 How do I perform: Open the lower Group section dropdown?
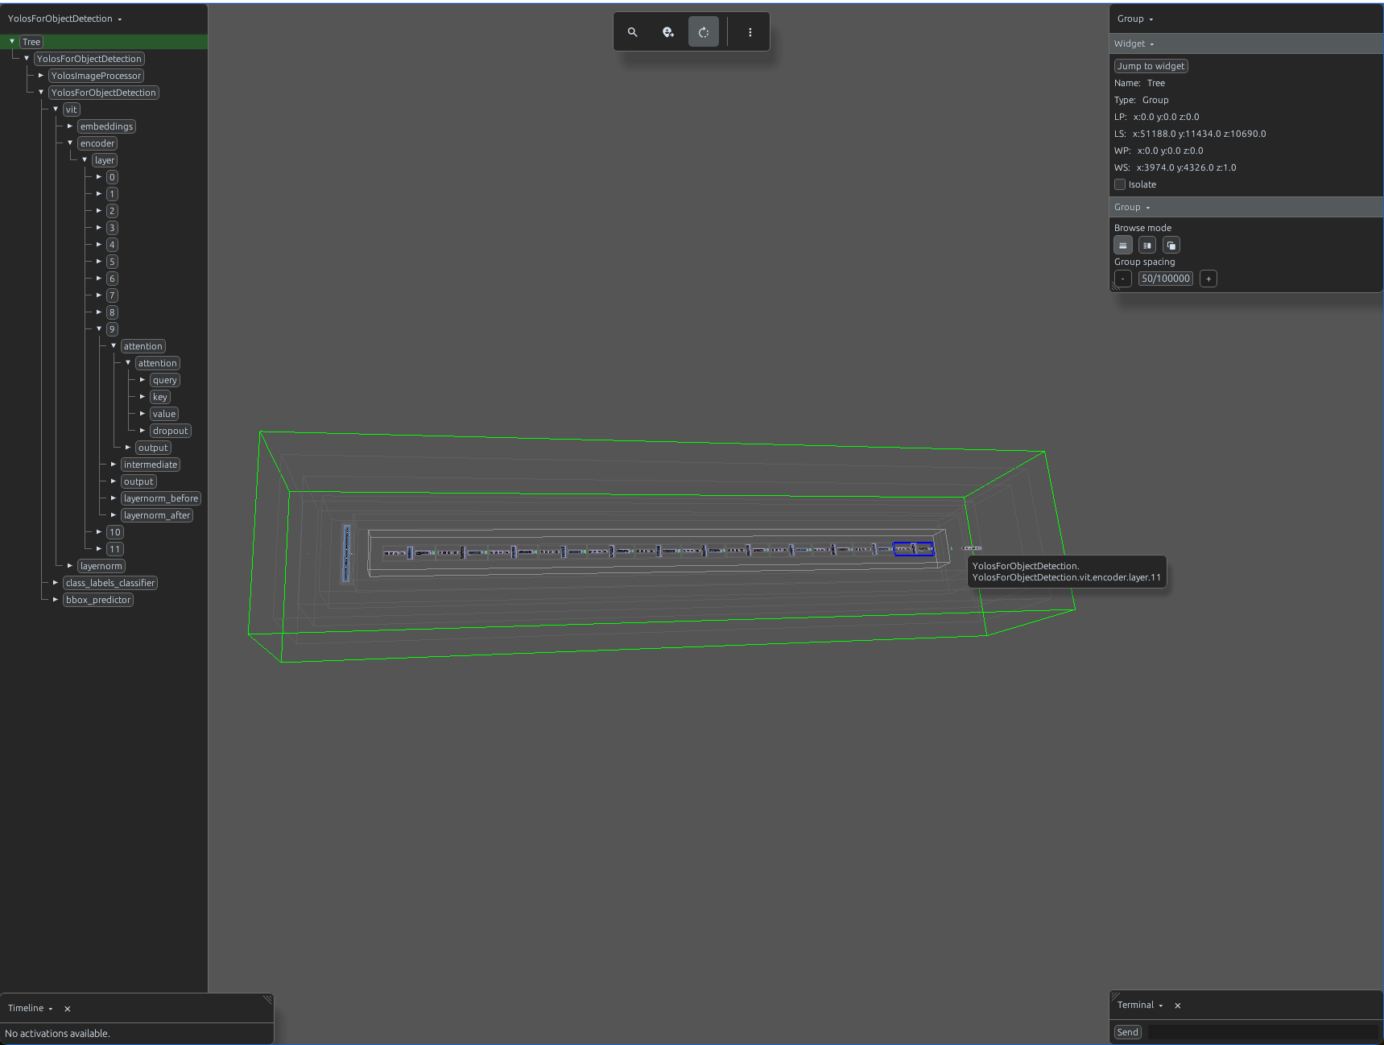[1132, 207]
